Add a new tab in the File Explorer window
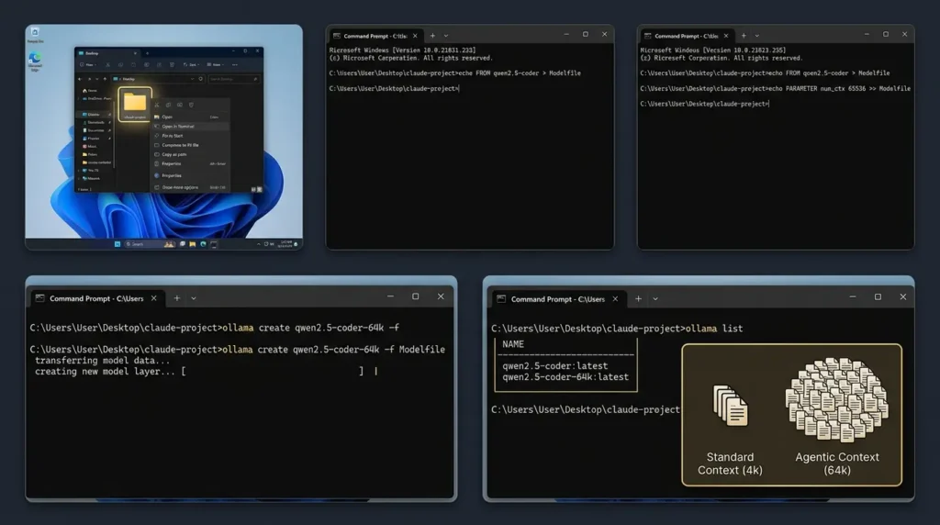 click(148, 53)
